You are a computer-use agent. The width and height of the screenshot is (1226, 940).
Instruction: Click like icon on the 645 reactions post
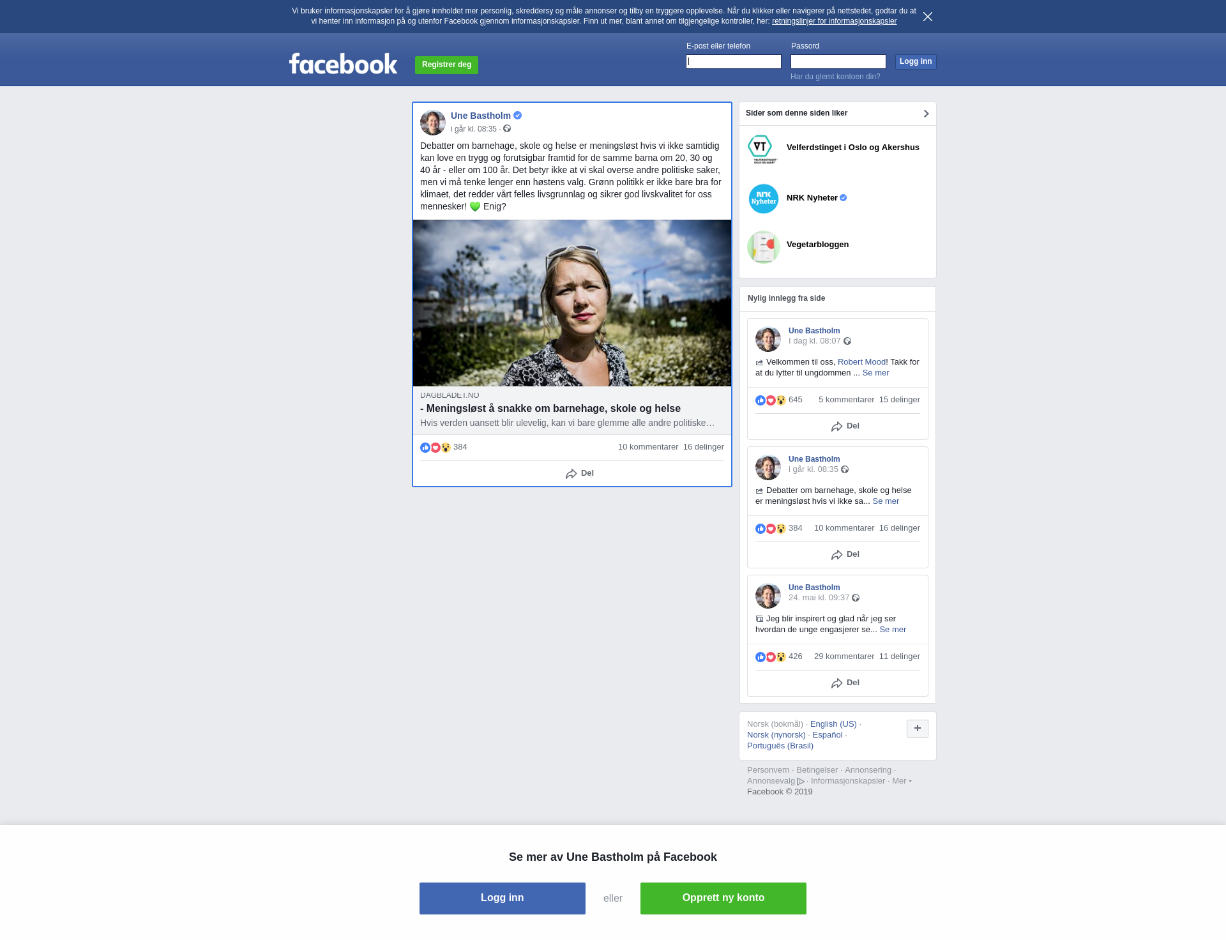click(x=761, y=400)
